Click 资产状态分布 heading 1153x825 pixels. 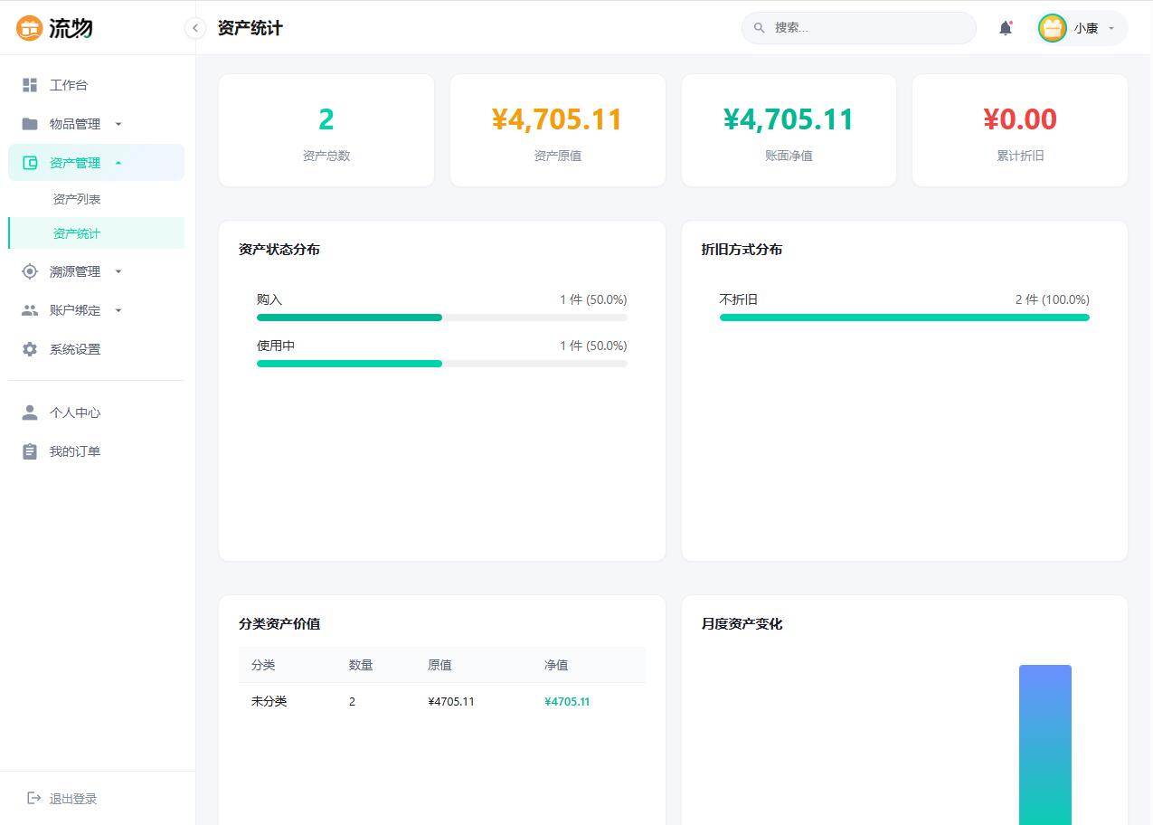click(279, 250)
